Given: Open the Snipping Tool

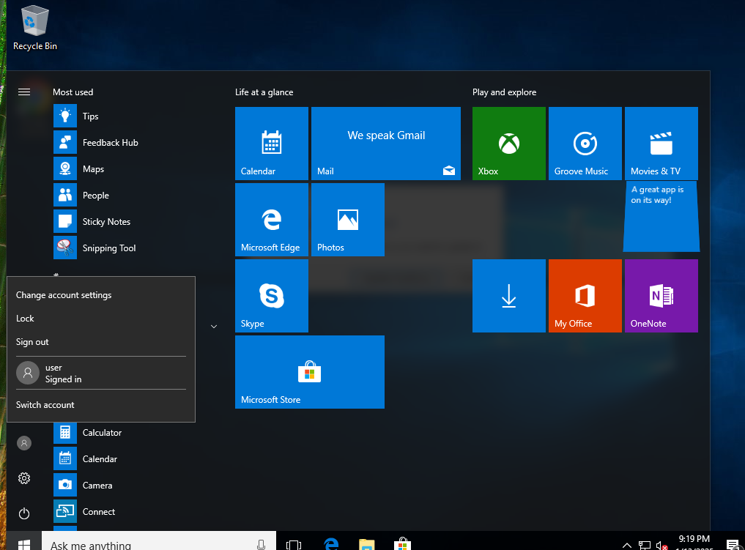Looking at the screenshot, I should coord(109,248).
